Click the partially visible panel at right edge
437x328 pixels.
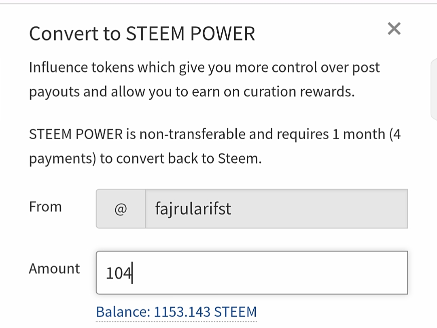[434, 89]
